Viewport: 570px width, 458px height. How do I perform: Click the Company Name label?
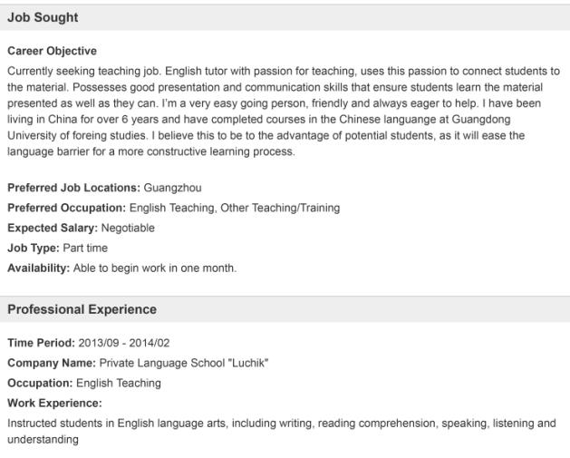51,363
